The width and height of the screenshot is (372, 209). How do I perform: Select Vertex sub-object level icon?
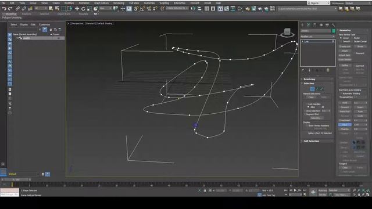pos(312,89)
